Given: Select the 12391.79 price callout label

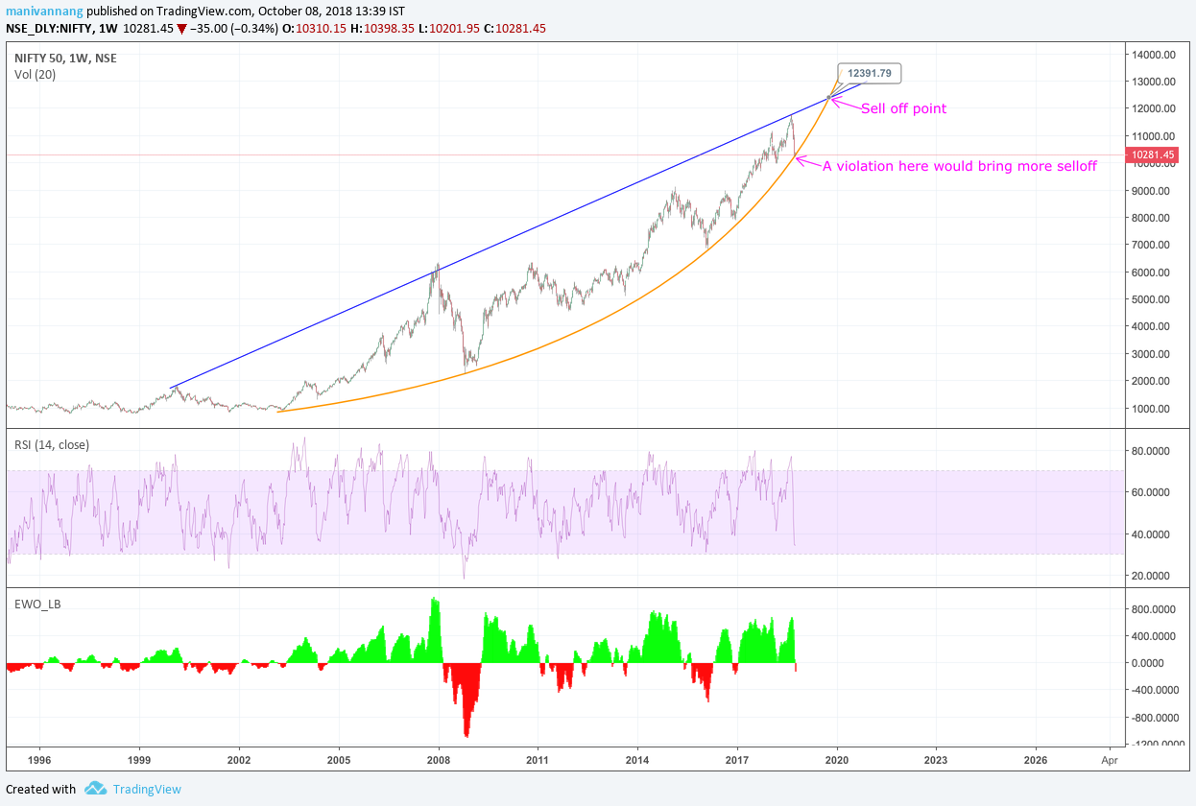Looking at the screenshot, I should click(x=871, y=73).
